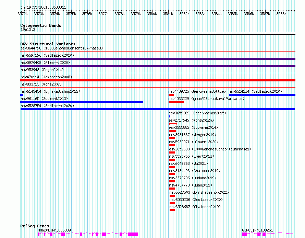This screenshot has width=305, height=238.
Task: Select the nsv6597296 (Sedlazeck2020) variant label
Action: (47, 55)
